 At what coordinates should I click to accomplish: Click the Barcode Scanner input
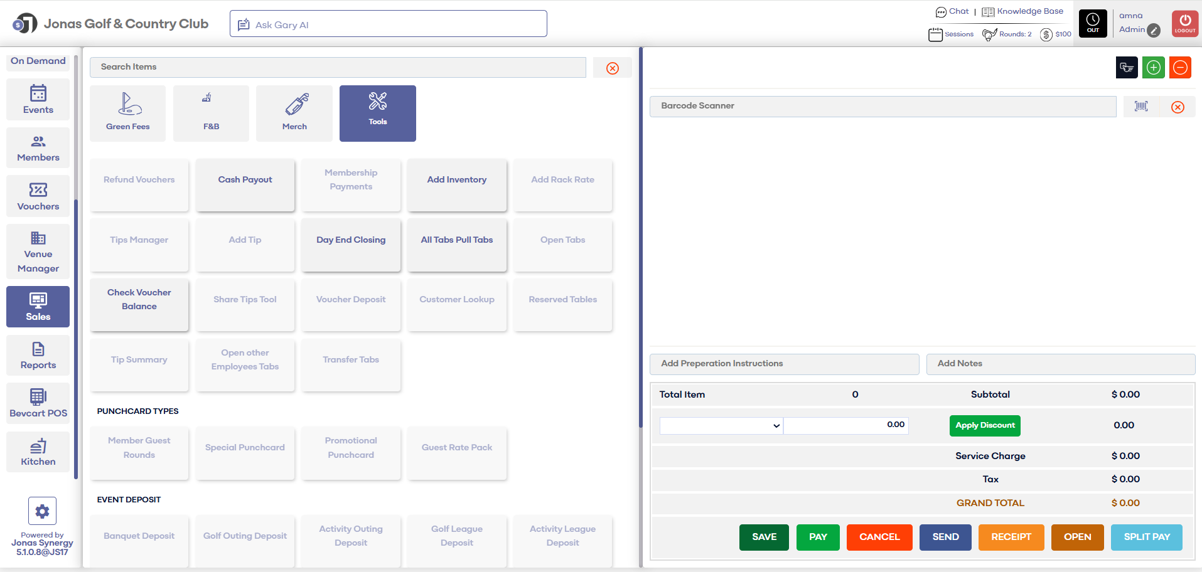(x=883, y=106)
